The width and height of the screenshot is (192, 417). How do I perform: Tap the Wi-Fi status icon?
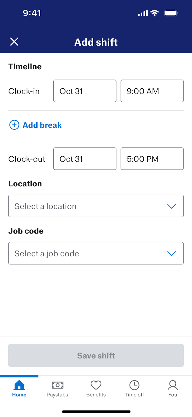pyautogui.click(x=155, y=13)
